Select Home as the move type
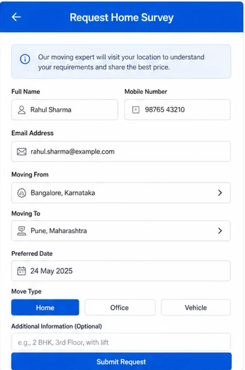This screenshot has width=245, height=370. [x=45, y=307]
